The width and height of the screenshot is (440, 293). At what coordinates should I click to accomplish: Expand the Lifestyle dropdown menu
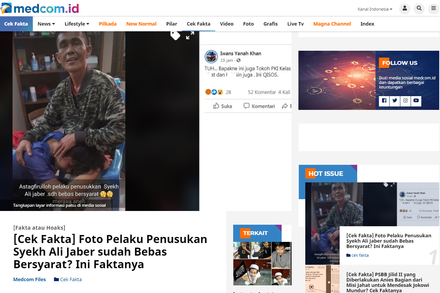(x=77, y=24)
